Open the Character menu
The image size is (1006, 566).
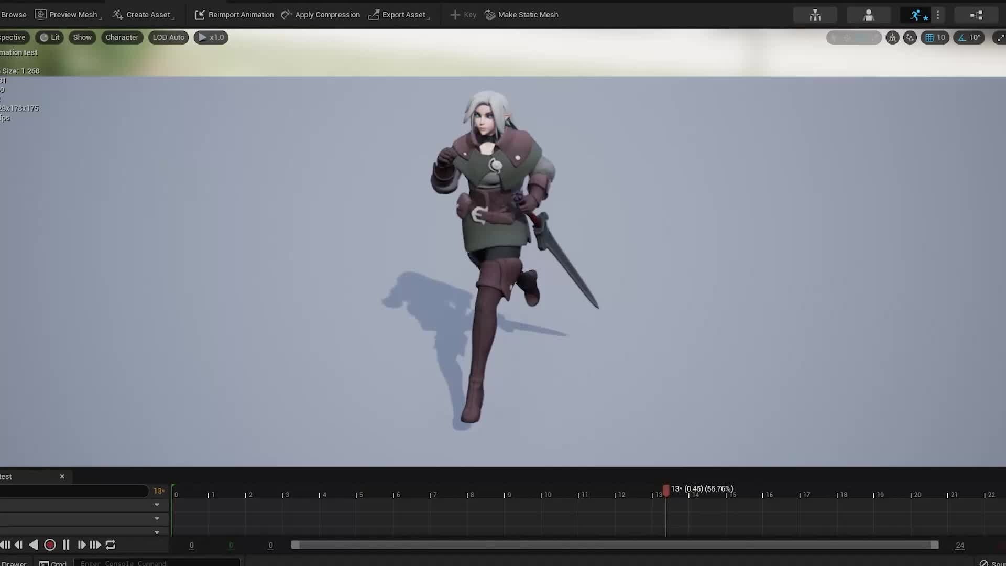tap(122, 37)
